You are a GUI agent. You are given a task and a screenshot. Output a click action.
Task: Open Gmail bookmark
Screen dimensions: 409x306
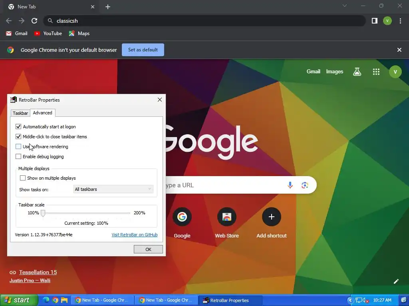point(17,33)
